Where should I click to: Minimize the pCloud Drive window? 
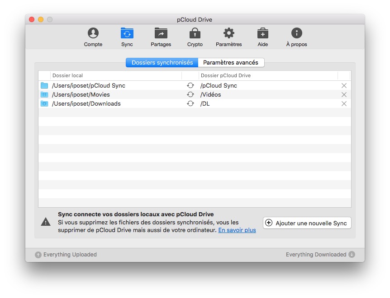click(41, 19)
